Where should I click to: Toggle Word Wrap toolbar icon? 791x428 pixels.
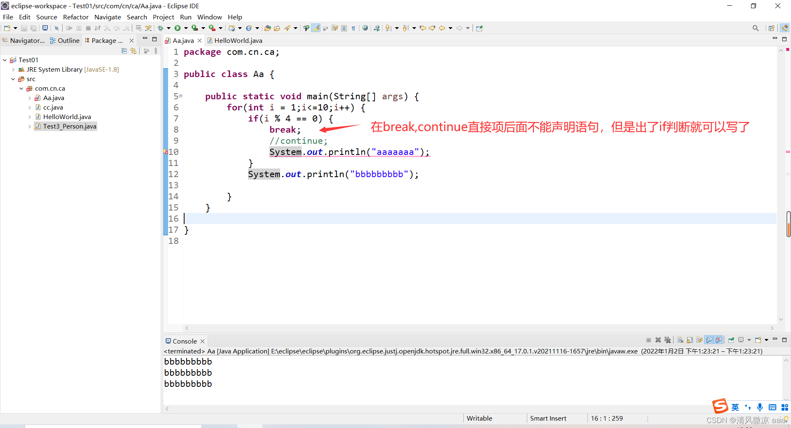tap(335, 28)
